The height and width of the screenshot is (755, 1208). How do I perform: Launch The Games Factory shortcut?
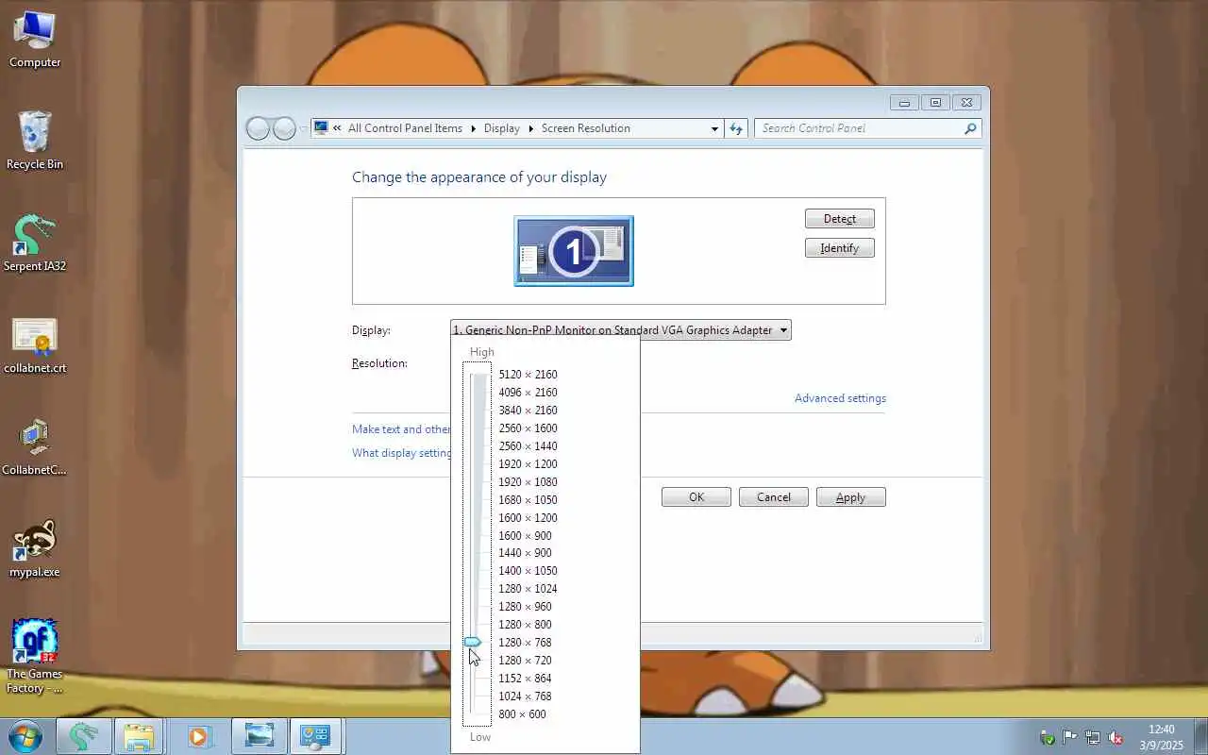[35, 657]
